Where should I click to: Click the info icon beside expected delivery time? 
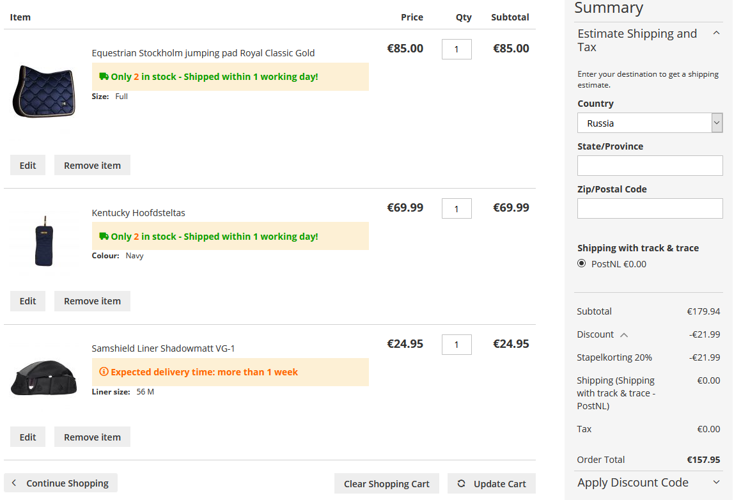(104, 371)
